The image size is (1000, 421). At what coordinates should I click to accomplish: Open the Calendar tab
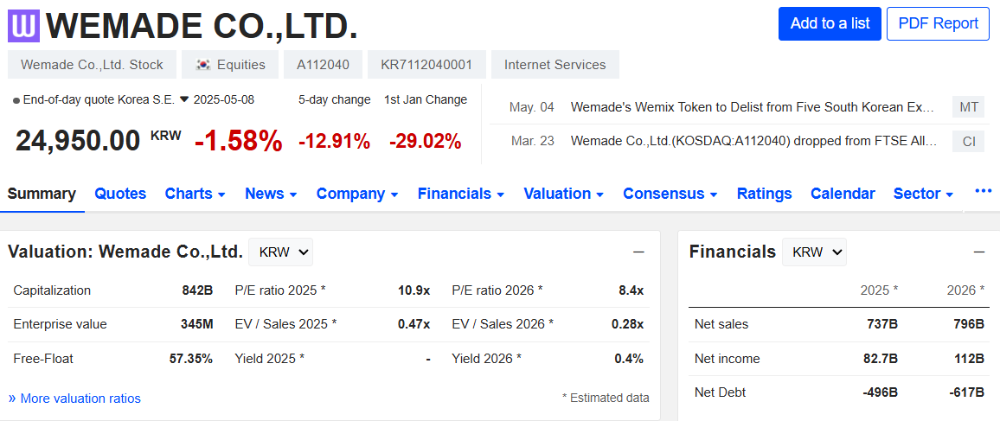843,194
